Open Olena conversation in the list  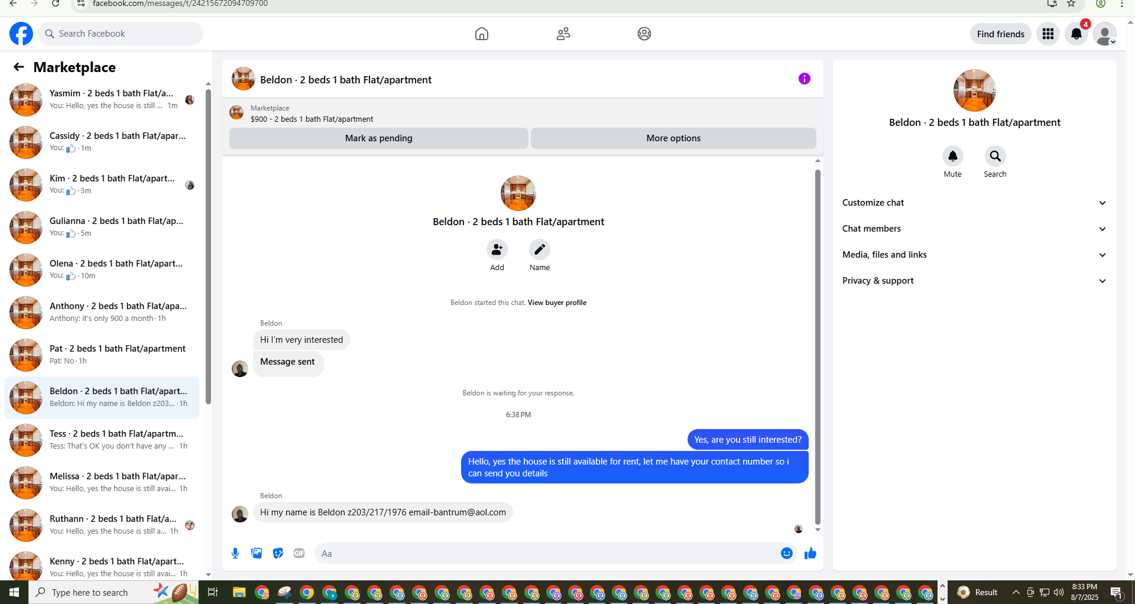(102, 269)
